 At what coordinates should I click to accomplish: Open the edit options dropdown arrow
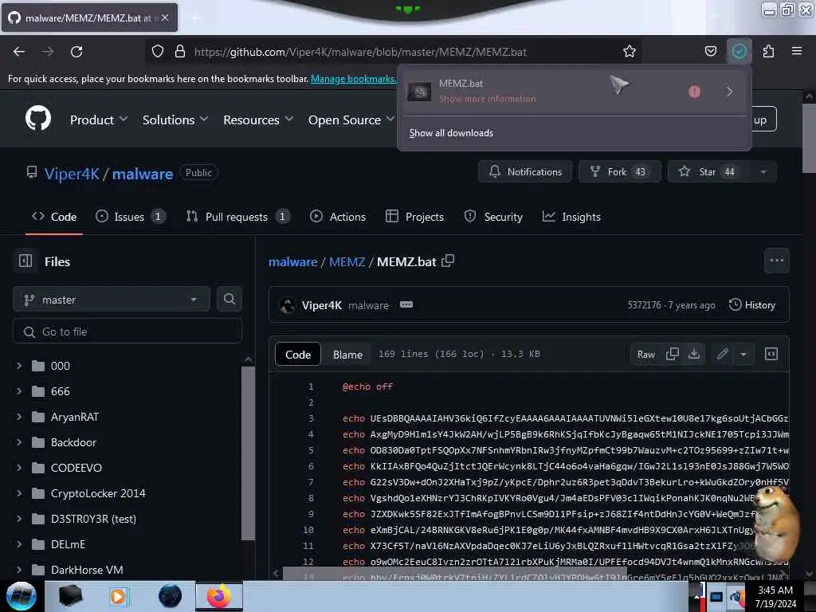[743, 354]
